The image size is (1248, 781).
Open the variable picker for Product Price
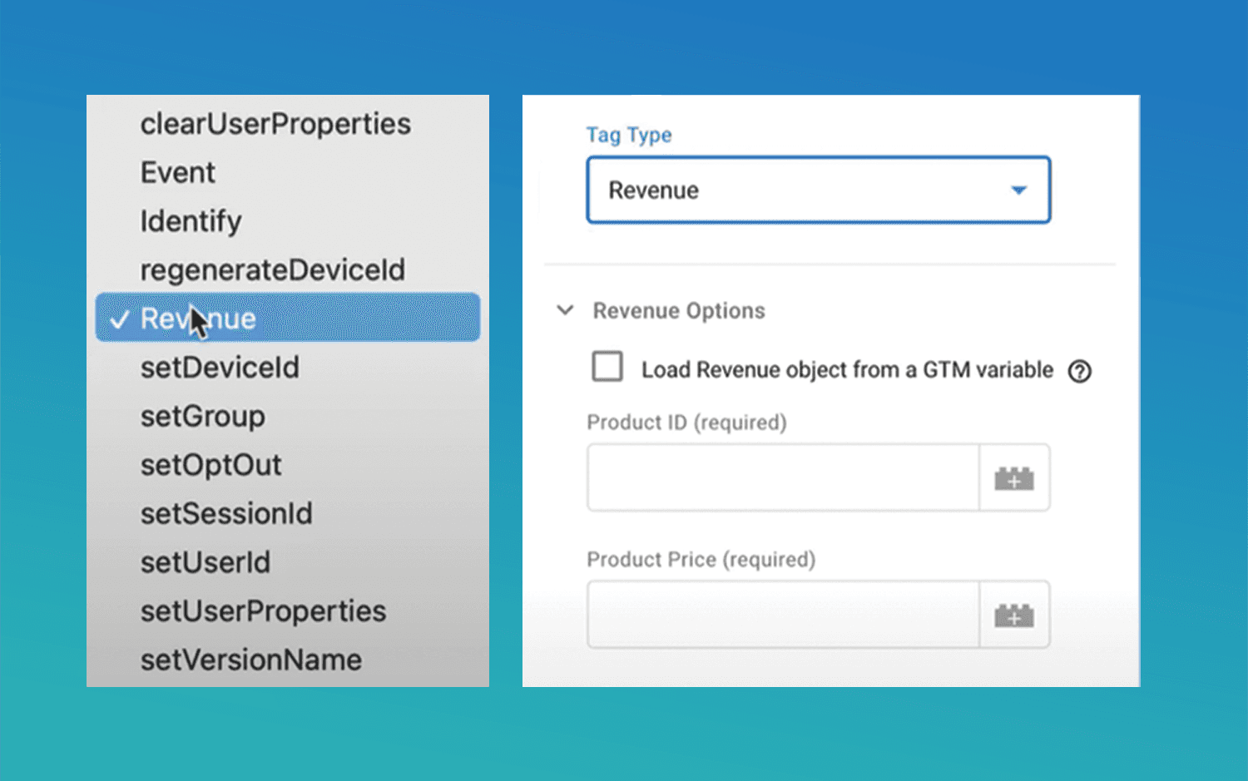(x=1014, y=615)
